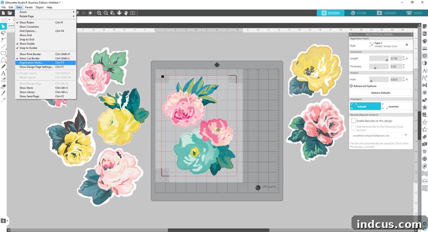428x232 pixels.
Task: Expand the Rotate Page submenu
Action: click(x=46, y=16)
